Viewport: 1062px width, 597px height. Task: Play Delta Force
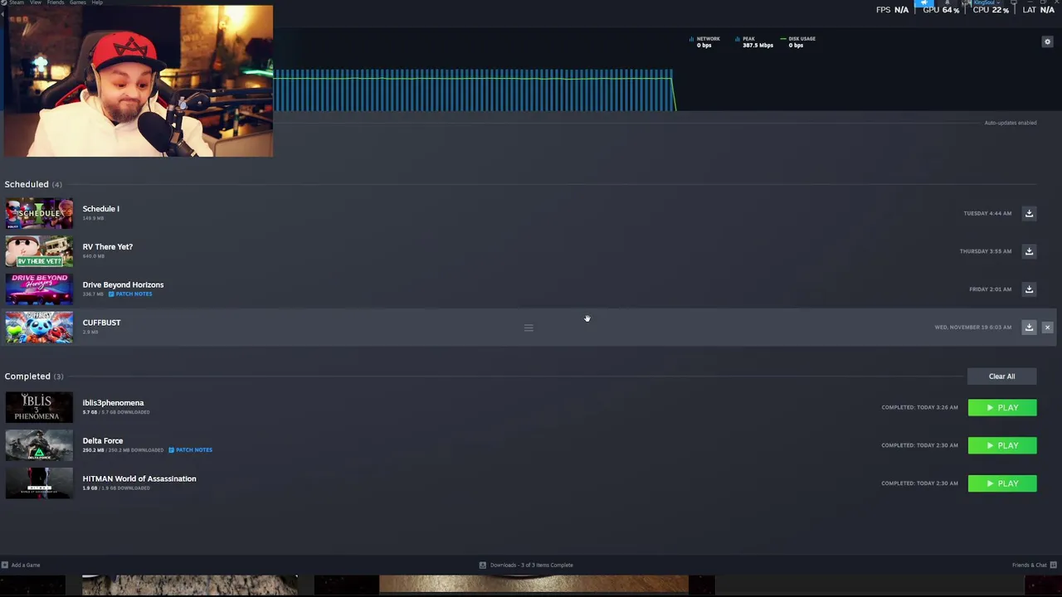[1002, 446]
